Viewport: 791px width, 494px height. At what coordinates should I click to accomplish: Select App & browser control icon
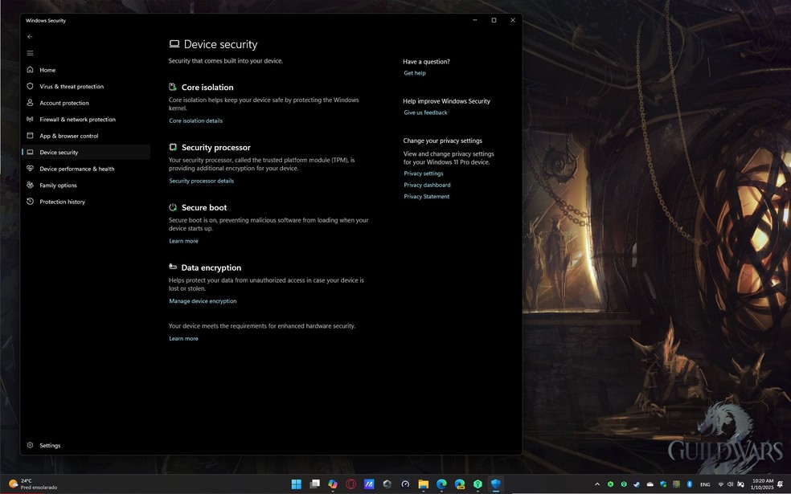point(31,136)
